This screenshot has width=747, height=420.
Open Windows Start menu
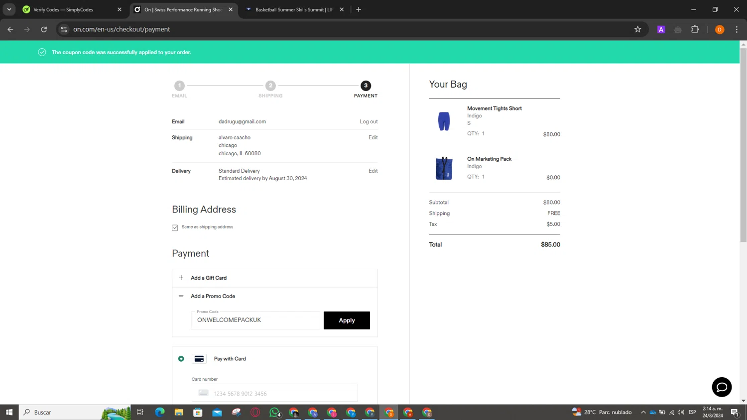point(9,412)
